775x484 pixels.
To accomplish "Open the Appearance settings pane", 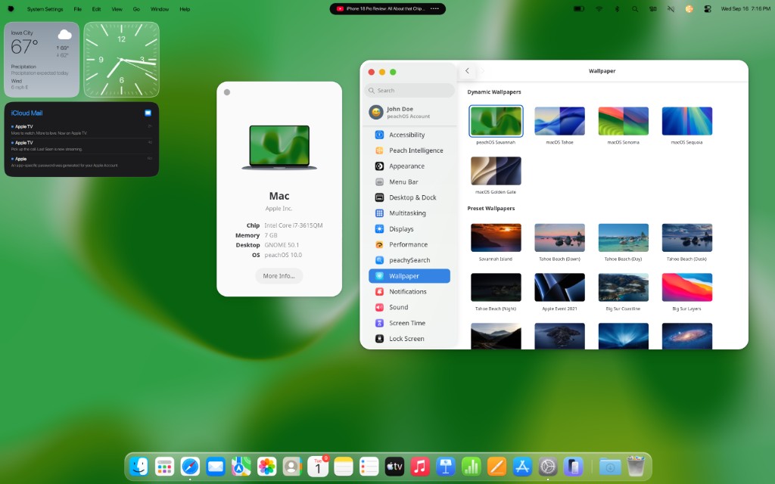I will click(x=409, y=166).
